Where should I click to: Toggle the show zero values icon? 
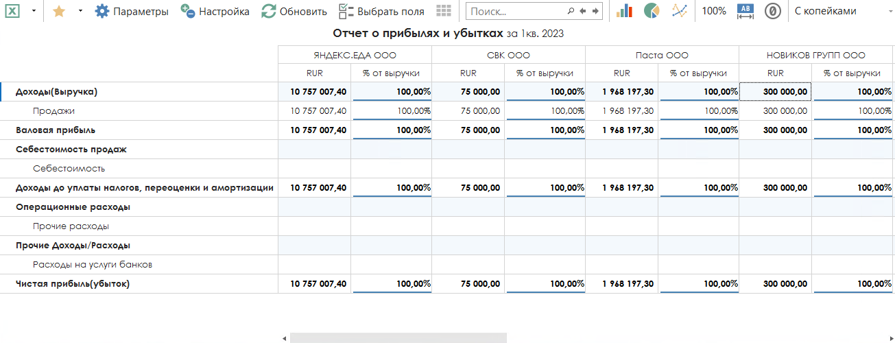click(x=773, y=11)
